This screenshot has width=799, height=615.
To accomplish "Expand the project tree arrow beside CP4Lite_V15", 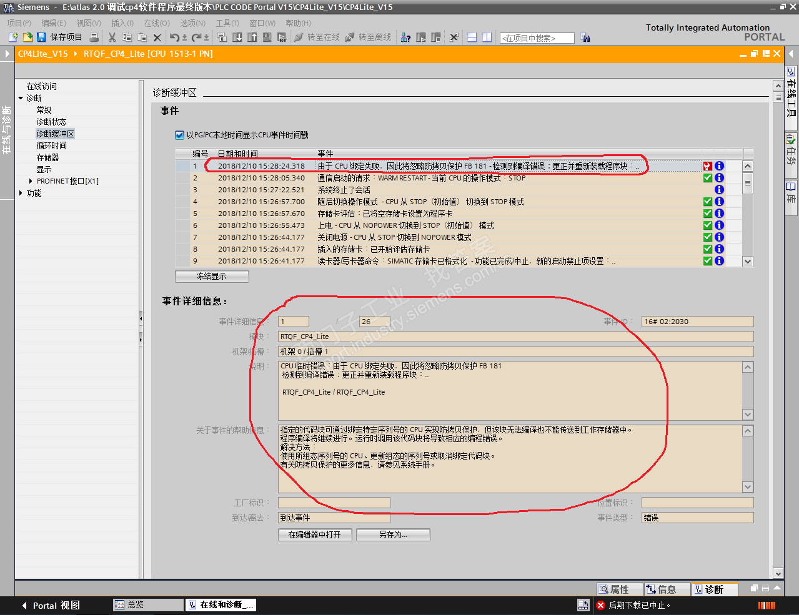I will point(7,54).
